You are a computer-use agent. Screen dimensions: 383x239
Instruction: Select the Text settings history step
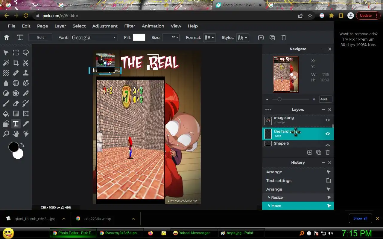pos(298,180)
